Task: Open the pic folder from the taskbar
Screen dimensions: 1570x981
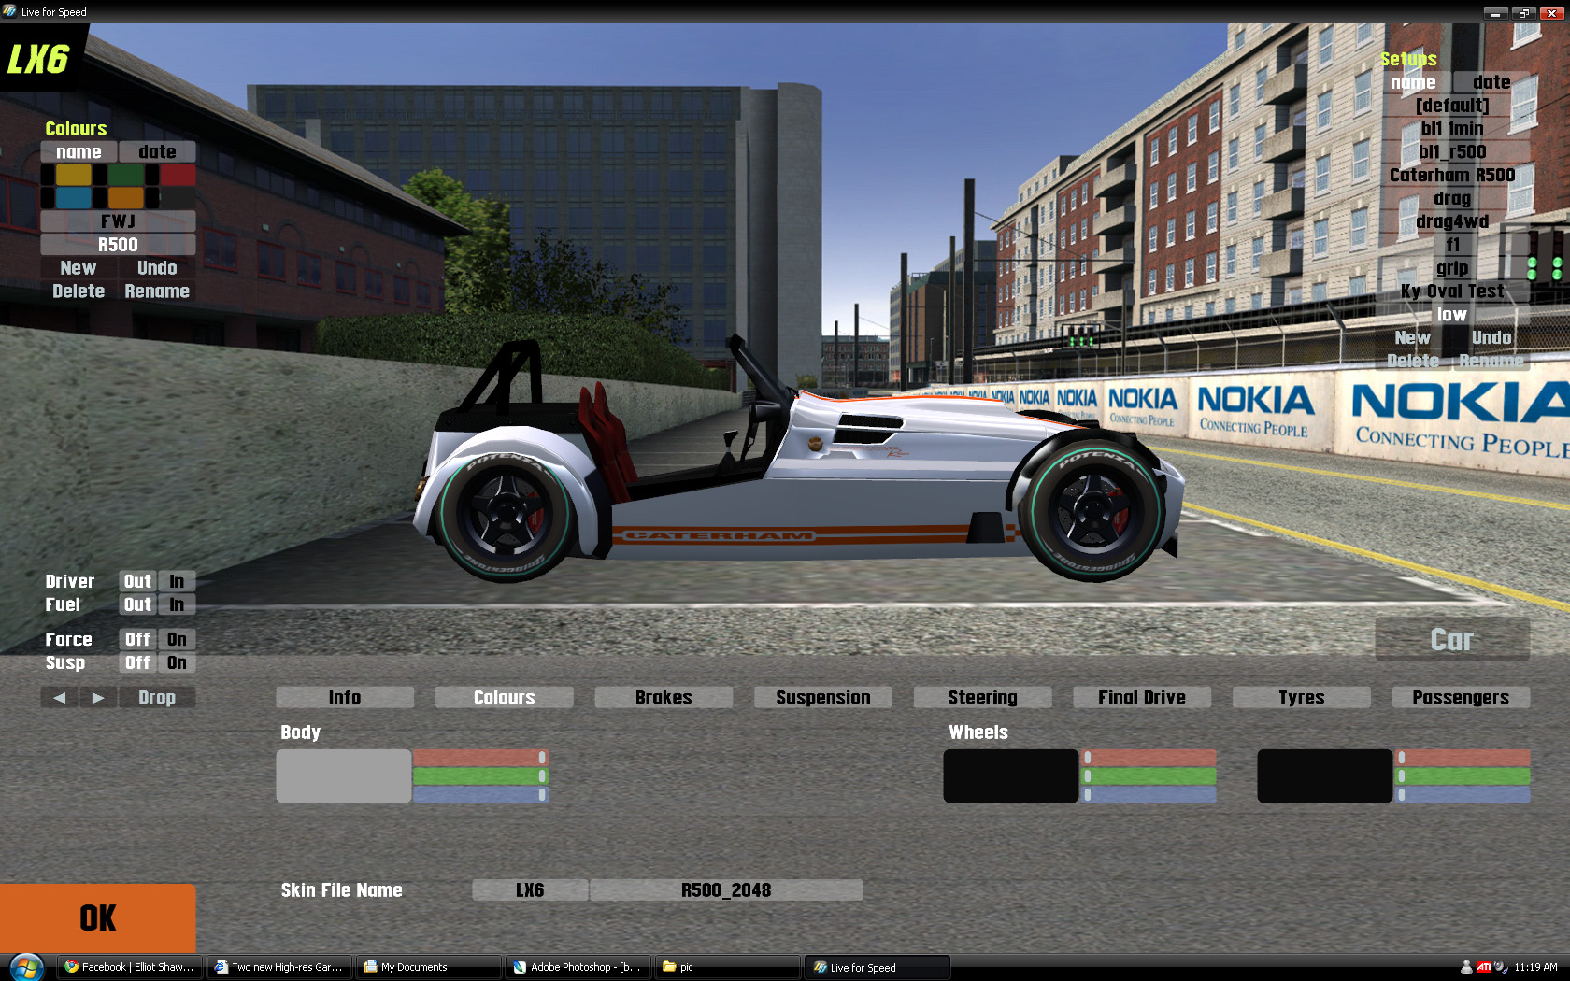Action: [x=728, y=967]
